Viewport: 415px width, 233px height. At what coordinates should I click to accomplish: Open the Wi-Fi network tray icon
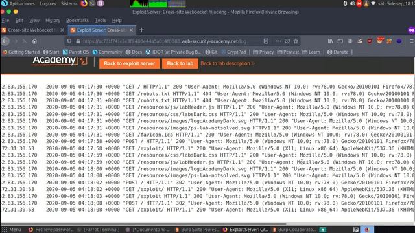tap(373, 3)
